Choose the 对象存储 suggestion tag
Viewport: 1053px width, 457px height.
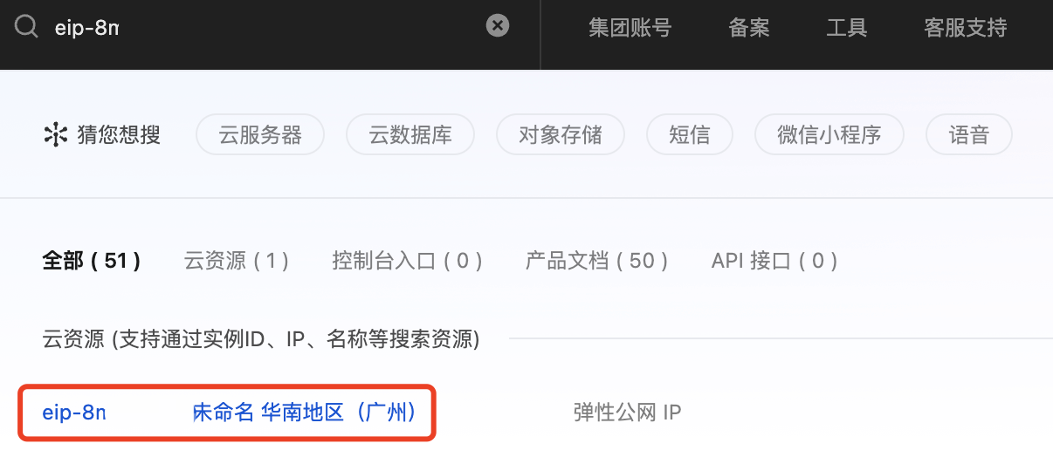click(x=561, y=135)
